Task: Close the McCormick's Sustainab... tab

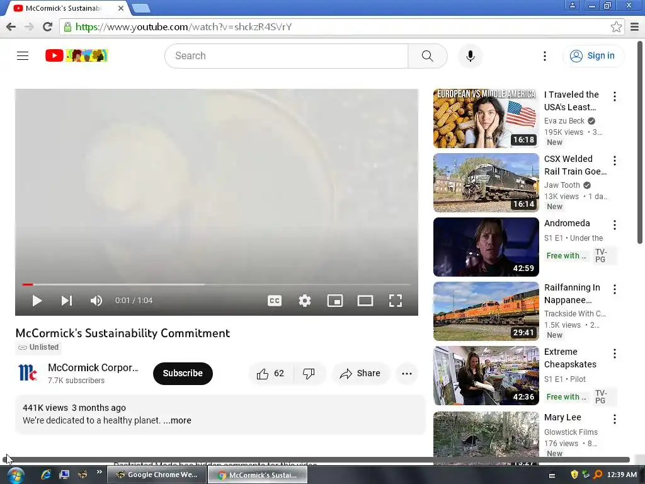Action: click(121, 8)
